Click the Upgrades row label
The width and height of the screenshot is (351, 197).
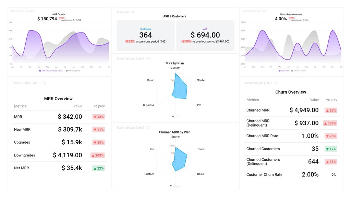pyautogui.click(x=22, y=142)
